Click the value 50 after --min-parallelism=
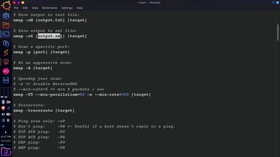Image resolution: width=280 pixels, height=157 pixels. tap(82, 95)
